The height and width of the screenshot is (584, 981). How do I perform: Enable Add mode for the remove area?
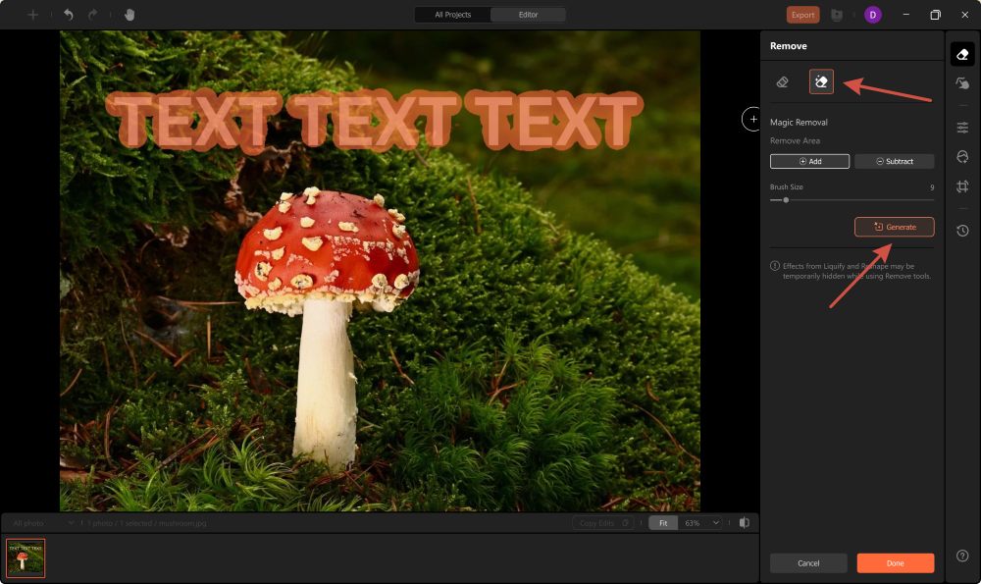point(809,161)
